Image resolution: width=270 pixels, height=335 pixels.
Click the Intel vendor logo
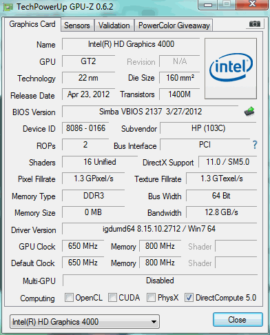[x=231, y=69]
